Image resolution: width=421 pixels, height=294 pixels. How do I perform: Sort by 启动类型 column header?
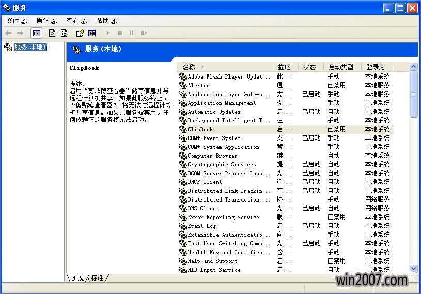pos(342,67)
